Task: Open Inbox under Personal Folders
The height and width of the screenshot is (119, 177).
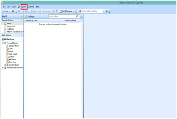Action: click(x=10, y=51)
